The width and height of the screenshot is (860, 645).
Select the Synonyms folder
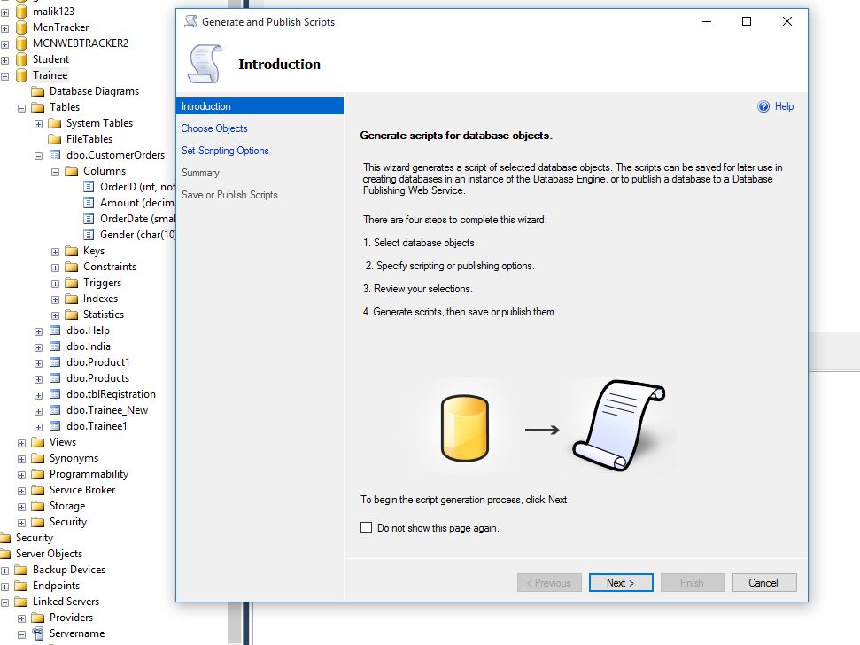click(74, 458)
